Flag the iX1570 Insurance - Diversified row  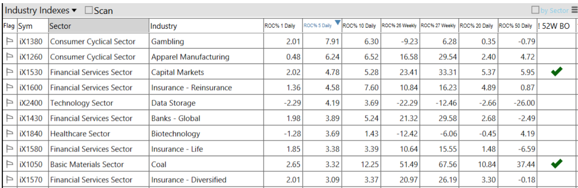click(9, 180)
